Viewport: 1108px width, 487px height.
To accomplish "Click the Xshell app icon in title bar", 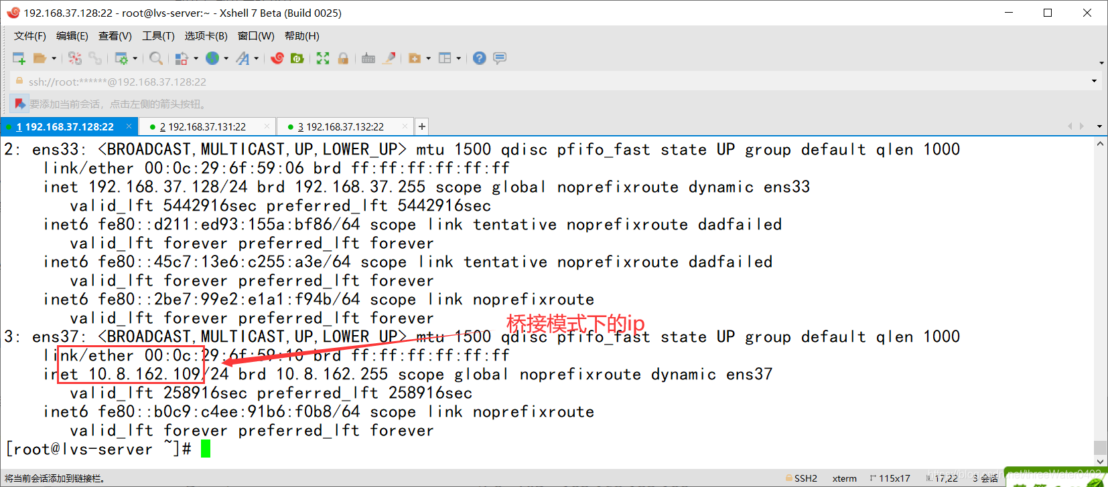I will click(x=13, y=13).
